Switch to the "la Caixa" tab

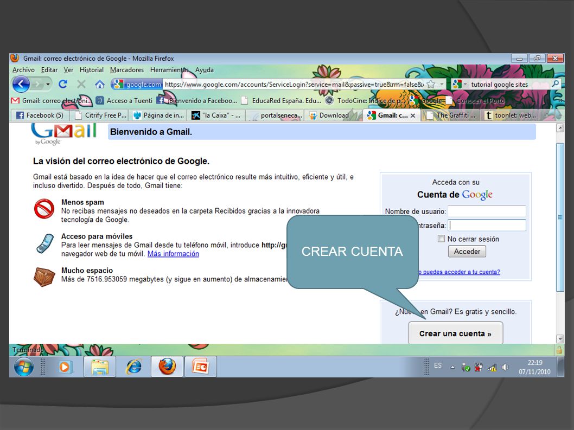[216, 115]
